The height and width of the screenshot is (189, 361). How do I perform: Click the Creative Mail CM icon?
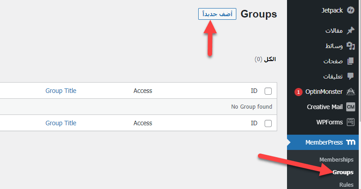pos(351,107)
